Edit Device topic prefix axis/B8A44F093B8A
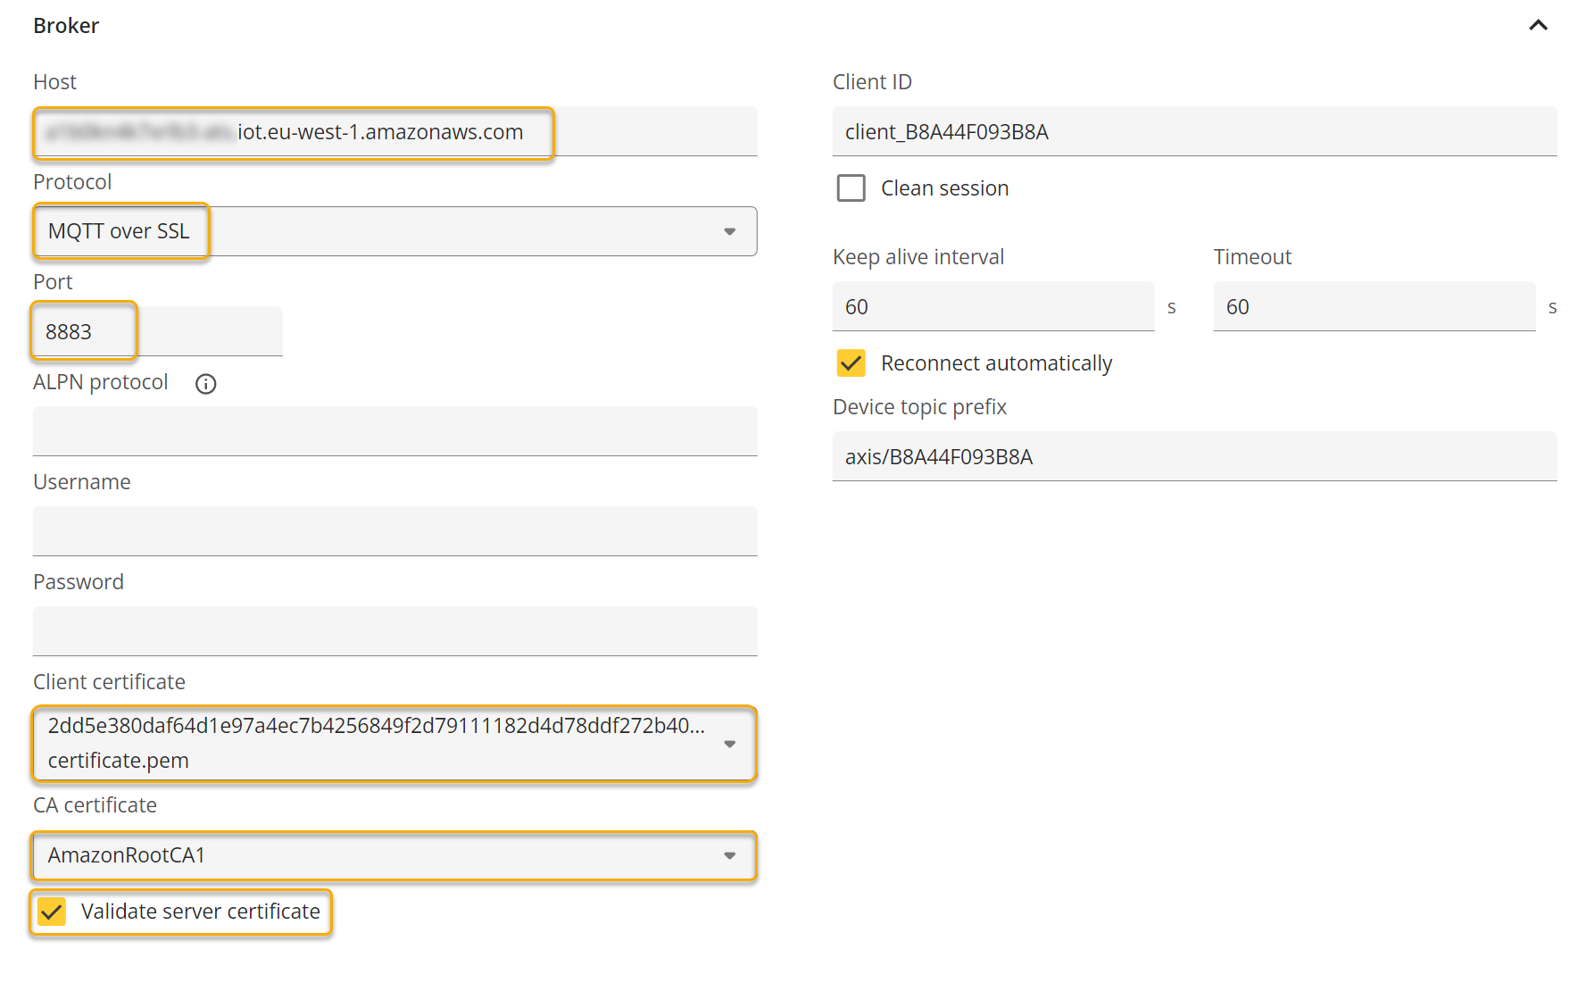Image resolution: width=1586 pixels, height=983 pixels. pyautogui.click(x=1195, y=456)
